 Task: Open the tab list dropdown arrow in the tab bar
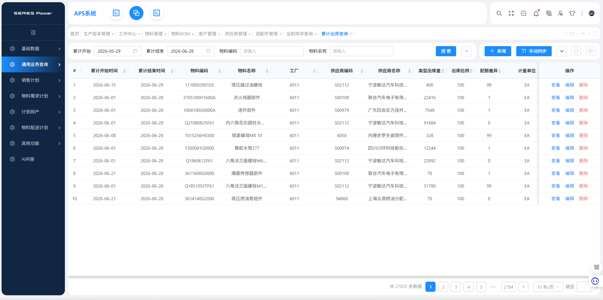583,33
